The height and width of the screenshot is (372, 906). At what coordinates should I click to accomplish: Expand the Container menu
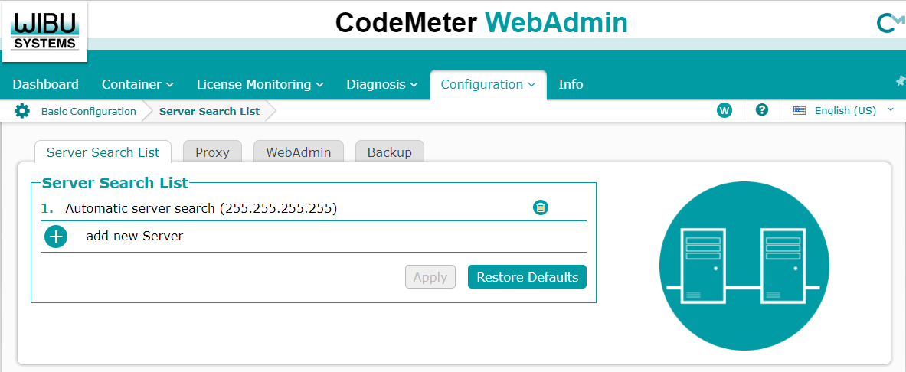(x=137, y=84)
